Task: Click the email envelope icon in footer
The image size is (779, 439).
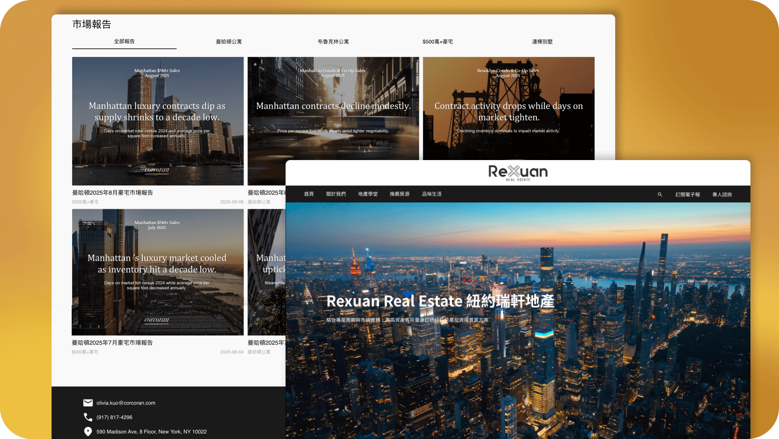Action: tap(88, 403)
